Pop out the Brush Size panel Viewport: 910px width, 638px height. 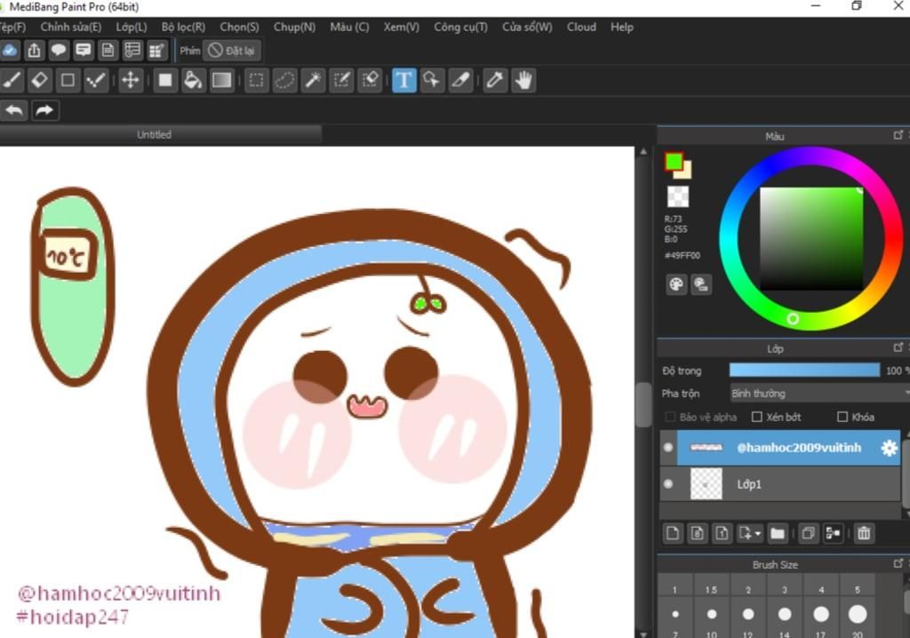coord(898,563)
